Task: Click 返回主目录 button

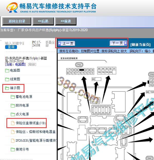Action: click(x=17, y=21)
